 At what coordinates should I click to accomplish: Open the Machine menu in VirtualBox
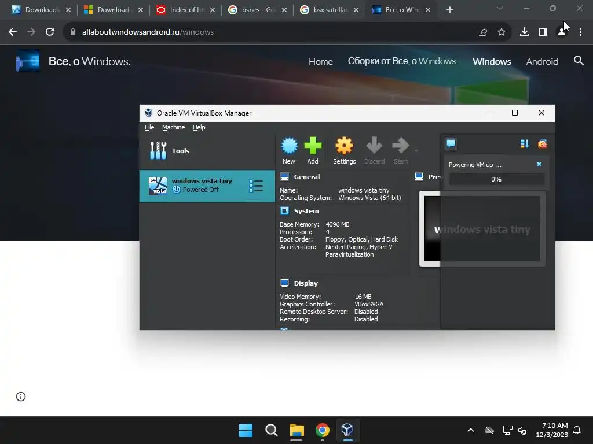[x=174, y=127]
